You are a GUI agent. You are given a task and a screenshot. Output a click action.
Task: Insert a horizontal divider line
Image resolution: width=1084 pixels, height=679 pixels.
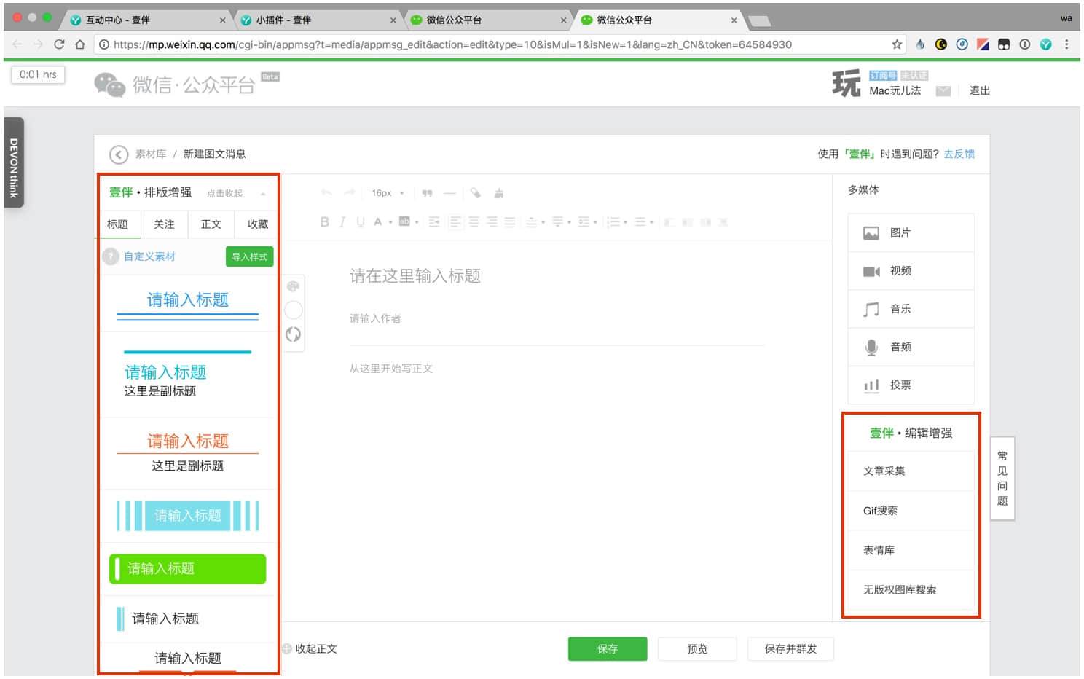(449, 193)
